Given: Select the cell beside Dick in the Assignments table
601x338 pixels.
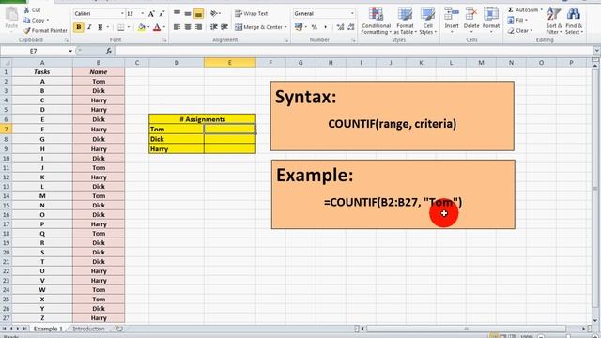Looking at the screenshot, I should 230,139.
